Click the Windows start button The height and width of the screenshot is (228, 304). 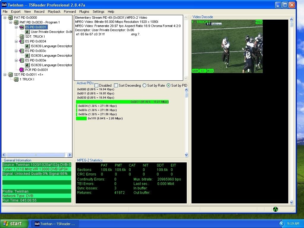coord(14,224)
